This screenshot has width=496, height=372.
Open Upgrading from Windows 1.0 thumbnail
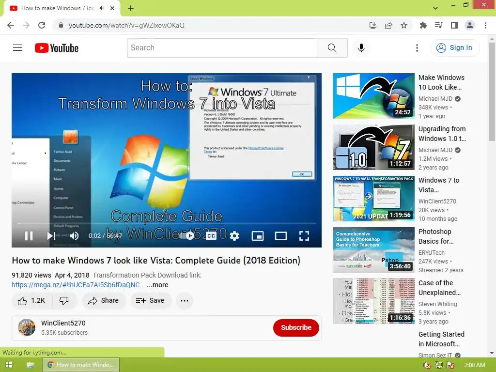[x=373, y=147]
